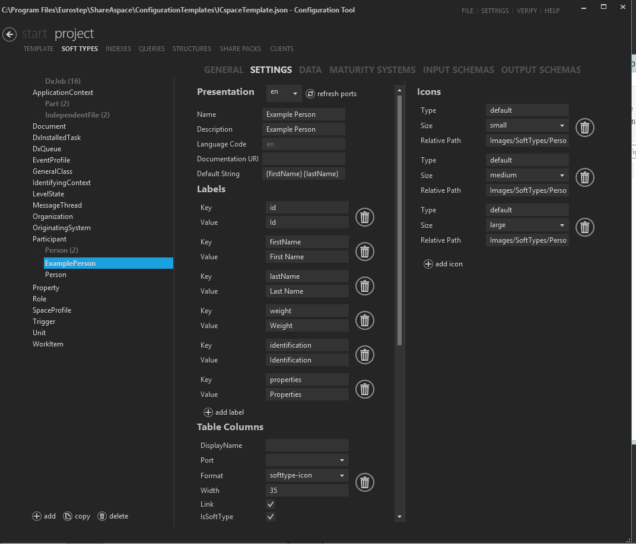Click the empty Documentation URI field
The width and height of the screenshot is (636, 544).
304,159
